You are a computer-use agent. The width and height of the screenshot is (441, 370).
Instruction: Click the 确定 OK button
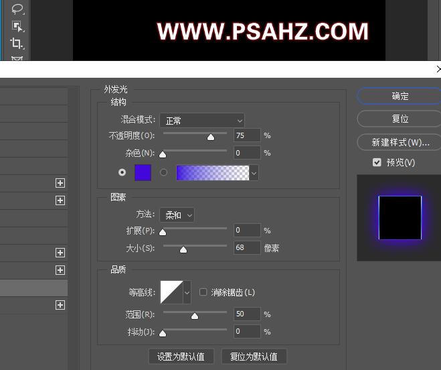[400, 96]
